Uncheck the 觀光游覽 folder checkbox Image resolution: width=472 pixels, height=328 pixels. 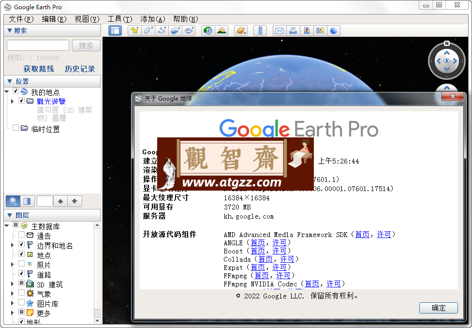click(21, 101)
